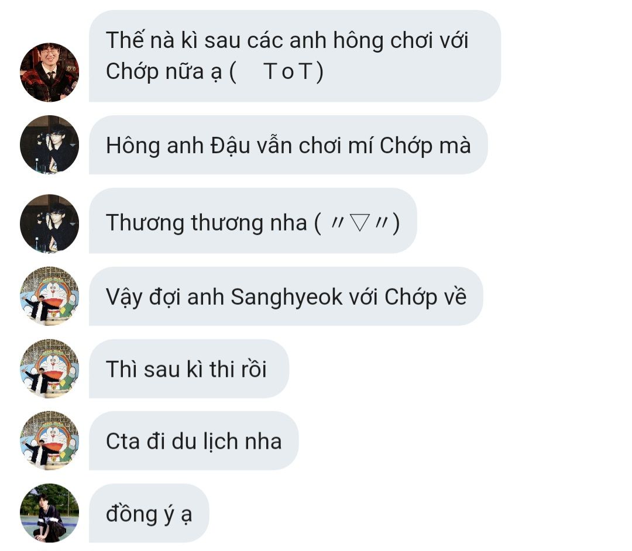Select the 'Thế nà kì sau các anh' message bubble
632x551 pixels.
tap(294, 56)
